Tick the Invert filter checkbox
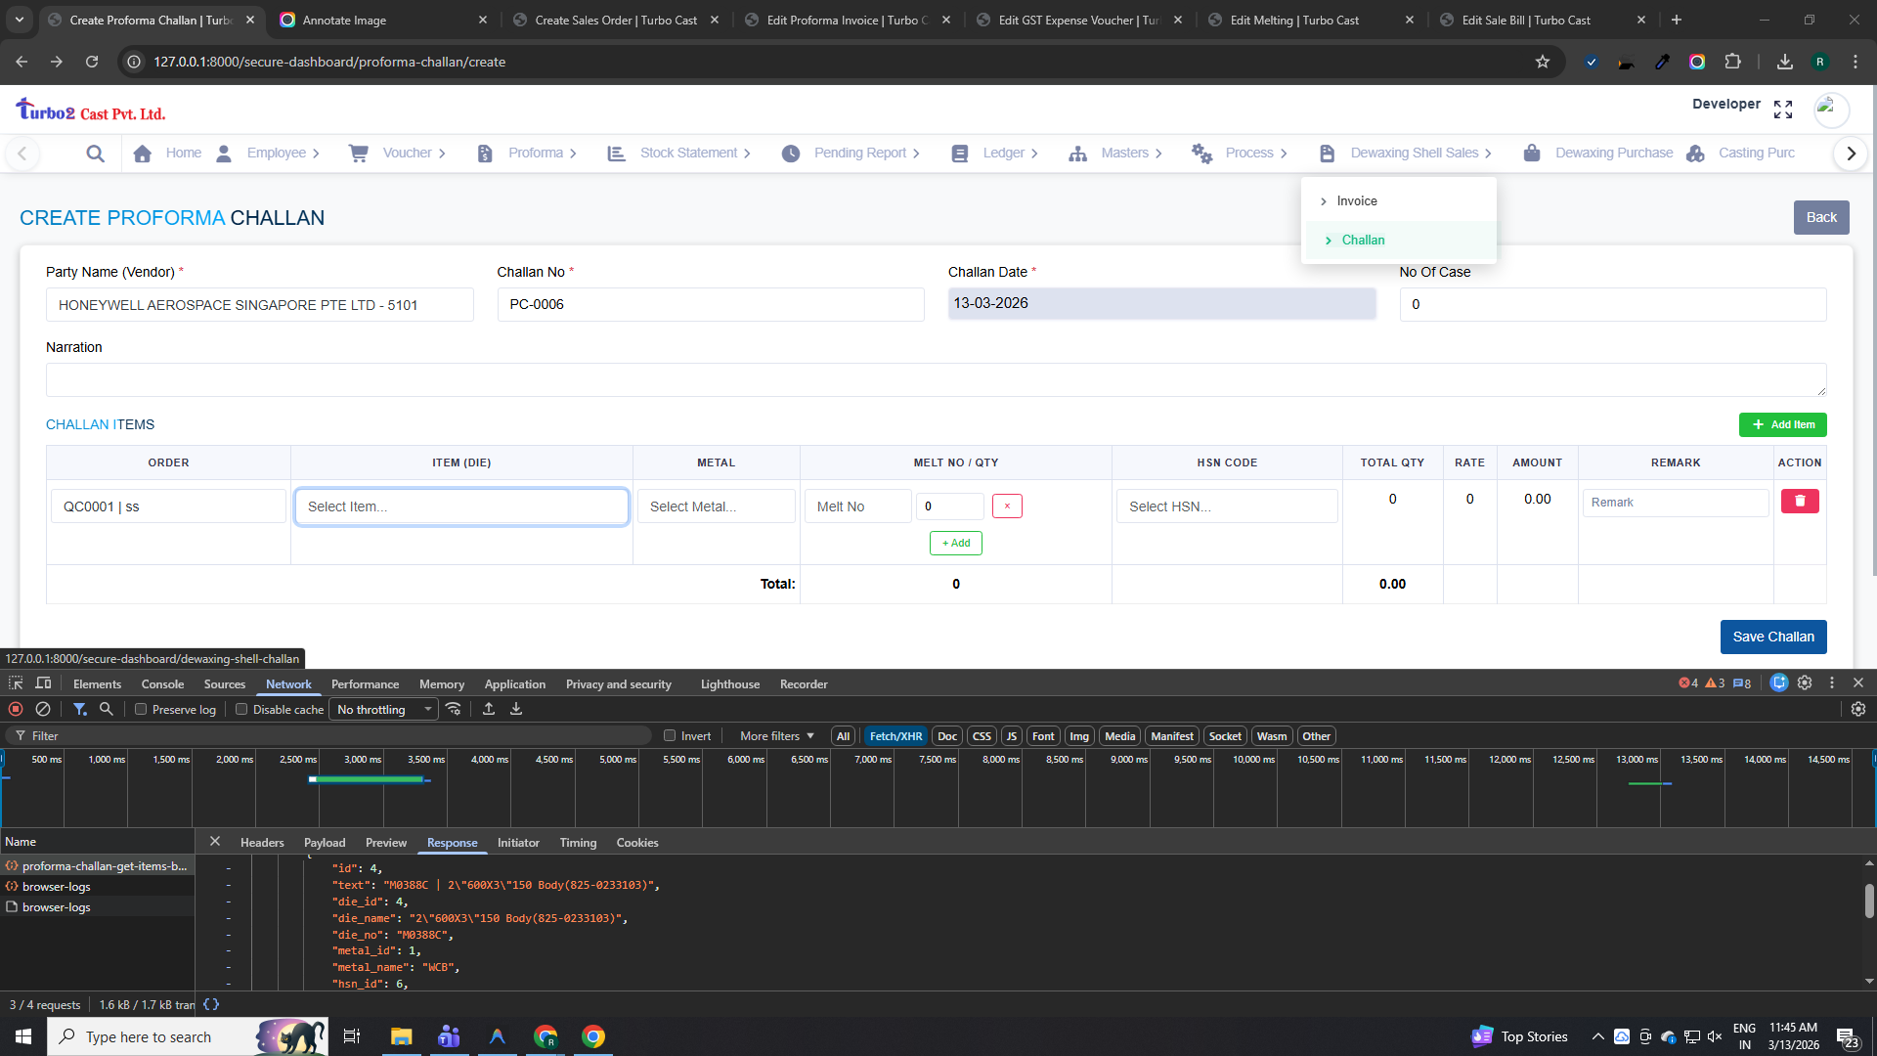Viewport: 1877px width, 1056px height. (x=670, y=736)
